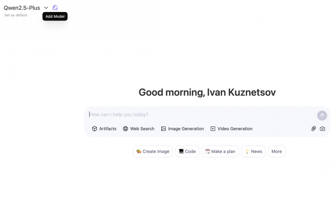Expand the Qwen2.5-Plus model name menu

coord(22,8)
